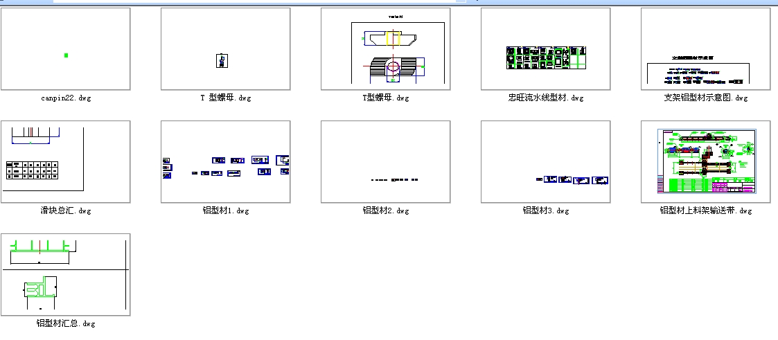Click the file name T型螺母.dwg
Viewport: 778px width, 340px height.
385,98
